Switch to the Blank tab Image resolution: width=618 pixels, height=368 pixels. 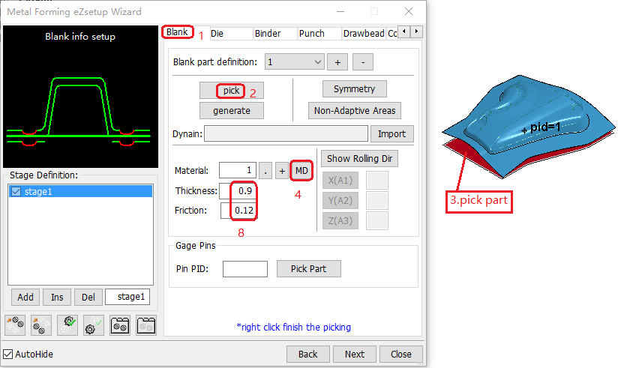[x=177, y=32]
